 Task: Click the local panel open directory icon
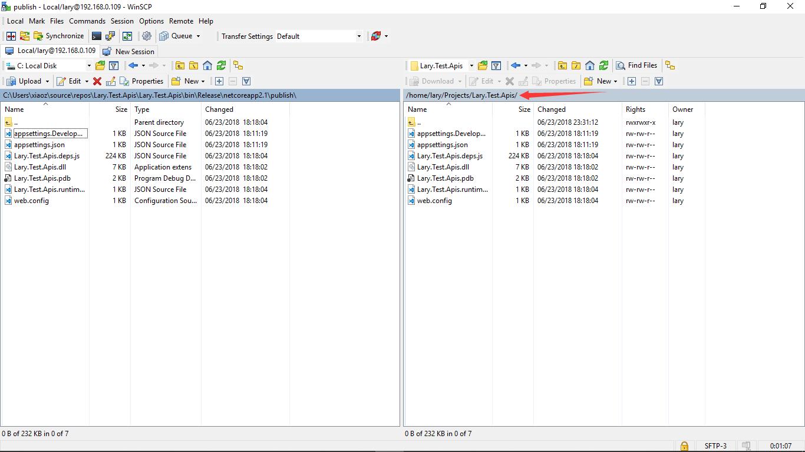(100, 65)
